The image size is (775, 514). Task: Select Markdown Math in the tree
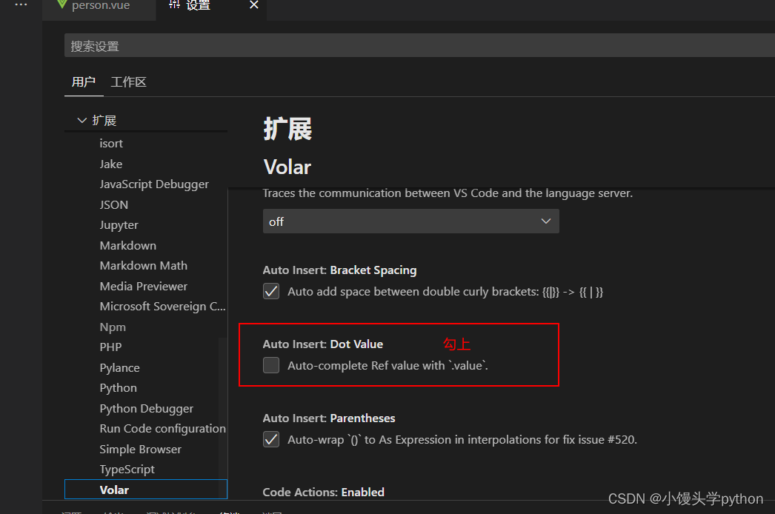click(143, 266)
